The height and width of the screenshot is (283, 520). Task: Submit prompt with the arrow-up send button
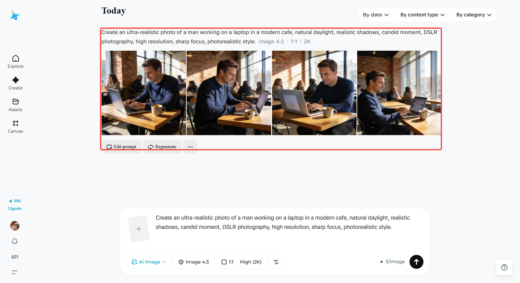(x=416, y=262)
